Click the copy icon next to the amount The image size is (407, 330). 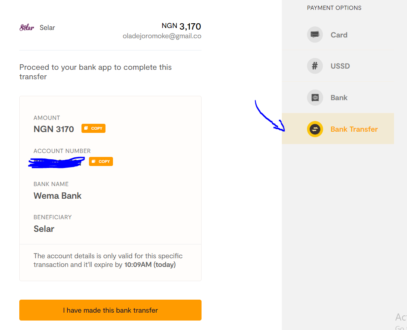point(86,128)
